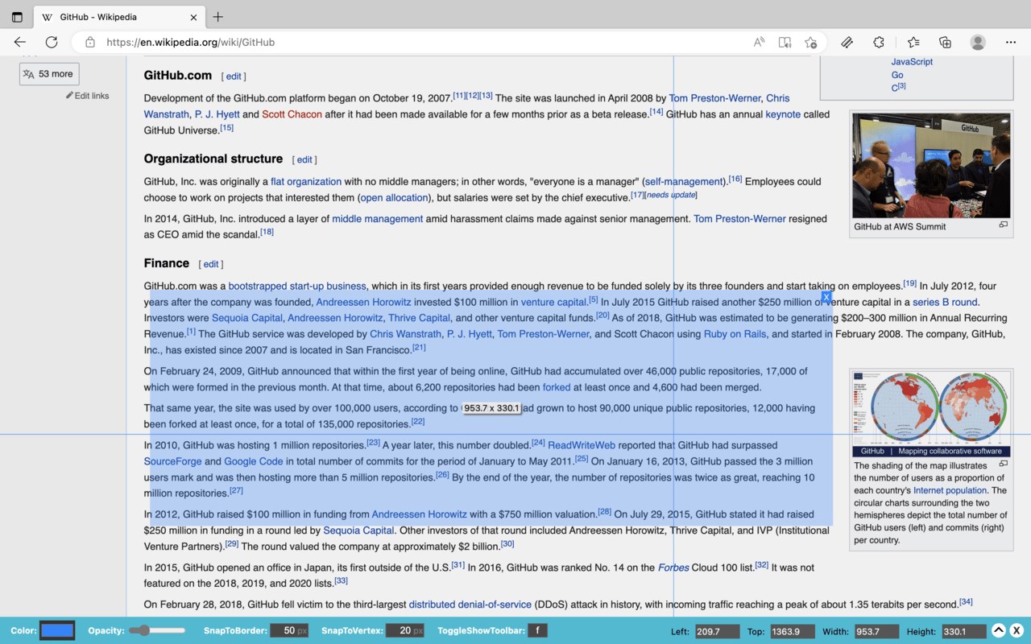Image resolution: width=1031 pixels, height=644 pixels.
Task: Collapse the measurement toolbar with the chevron
Action: 998,630
